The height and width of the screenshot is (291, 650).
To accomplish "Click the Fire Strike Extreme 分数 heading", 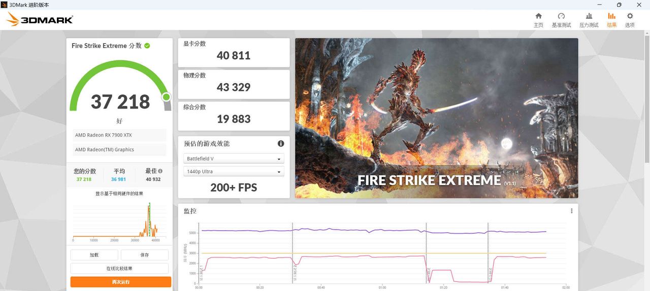I will [106, 46].
